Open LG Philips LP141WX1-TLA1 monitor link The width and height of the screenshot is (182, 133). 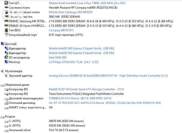click(x=73, y=62)
